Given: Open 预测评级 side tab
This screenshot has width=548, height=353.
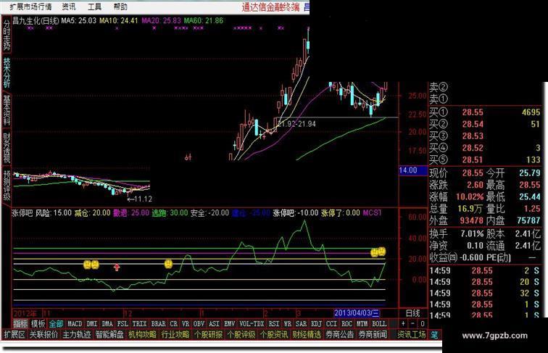Looking at the screenshot, I should point(7,186).
